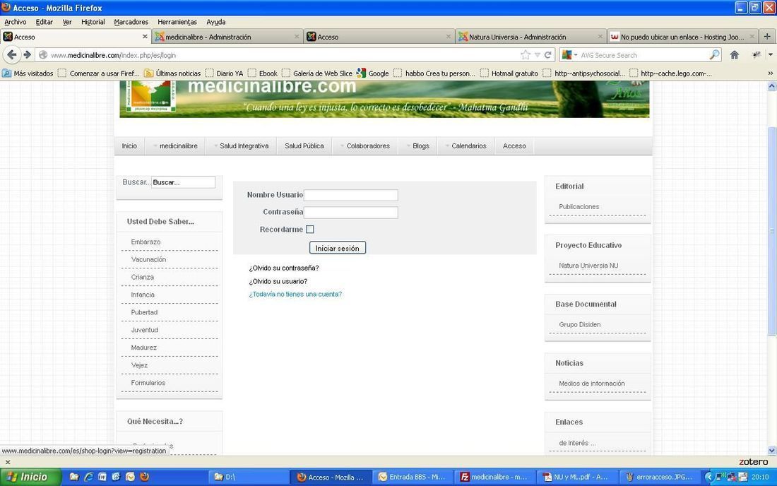Click the zotero status bar icon
Screen dimensions: 777x486
point(753,462)
